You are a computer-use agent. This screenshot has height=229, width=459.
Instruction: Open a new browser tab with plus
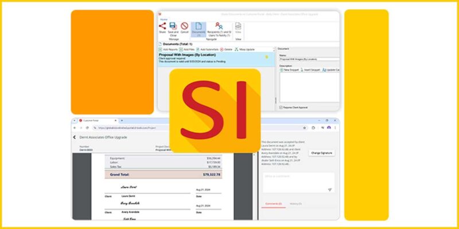[x=122, y=121]
